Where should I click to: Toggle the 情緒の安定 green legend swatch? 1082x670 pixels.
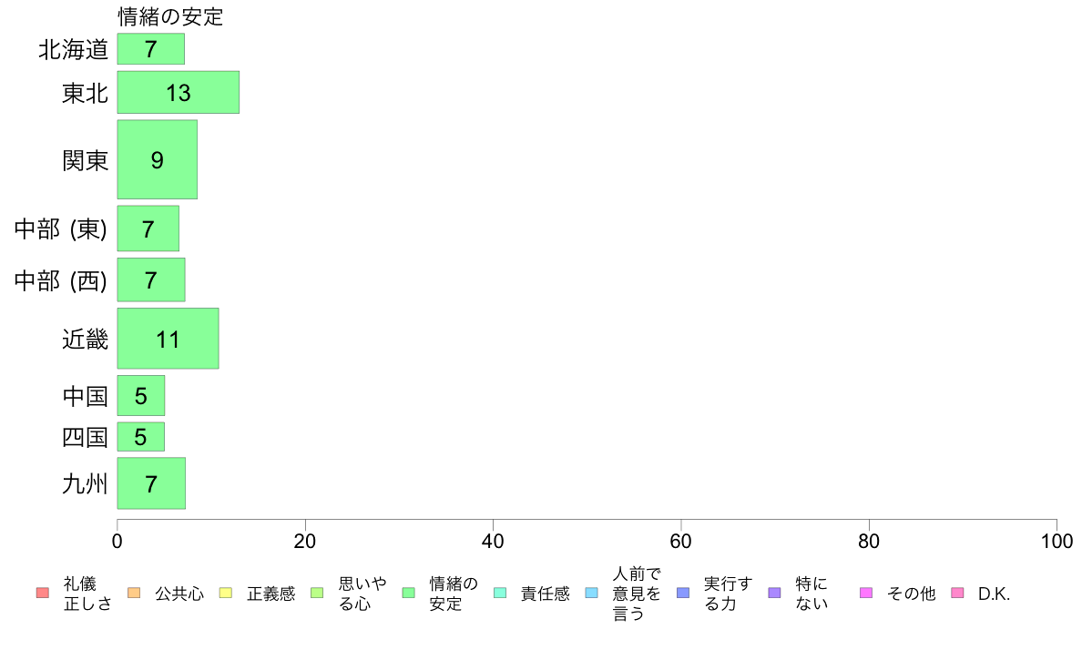[x=409, y=593]
